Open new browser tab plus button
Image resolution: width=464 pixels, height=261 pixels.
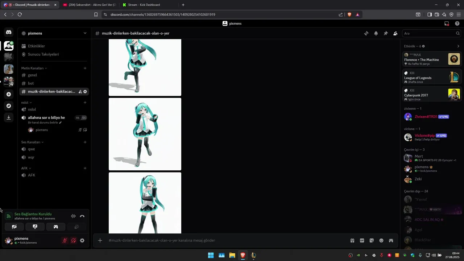[x=183, y=5]
